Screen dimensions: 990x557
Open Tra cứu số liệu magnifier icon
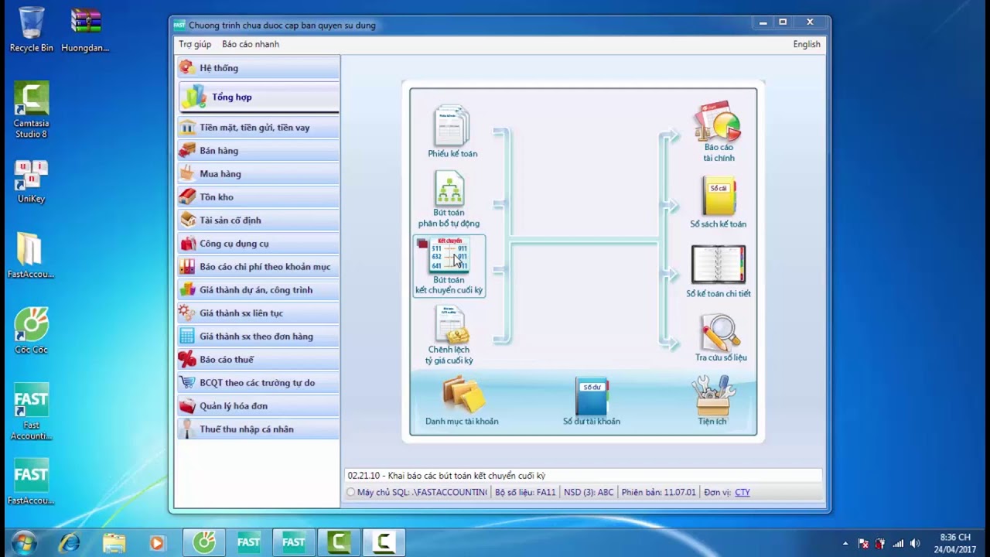click(720, 333)
